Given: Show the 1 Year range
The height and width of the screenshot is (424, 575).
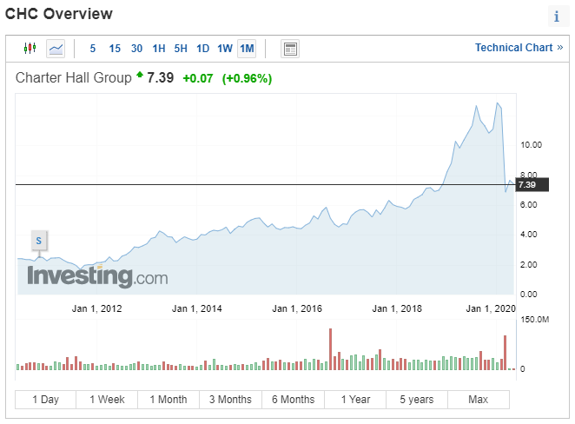Looking at the screenshot, I should [x=355, y=400].
